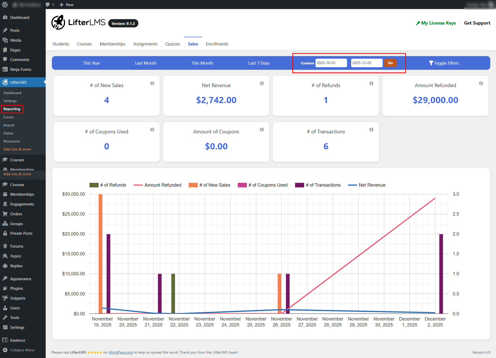496x358 pixels.
Task: Click the Kadence icon in sidebar
Action: click(x=5, y=340)
